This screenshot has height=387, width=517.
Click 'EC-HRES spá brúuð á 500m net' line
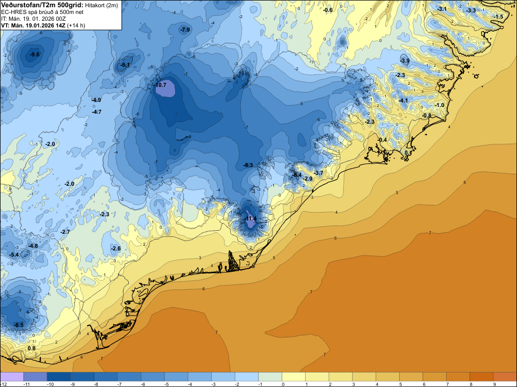click(42, 12)
